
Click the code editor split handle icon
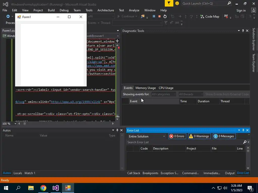(x=117, y=41)
